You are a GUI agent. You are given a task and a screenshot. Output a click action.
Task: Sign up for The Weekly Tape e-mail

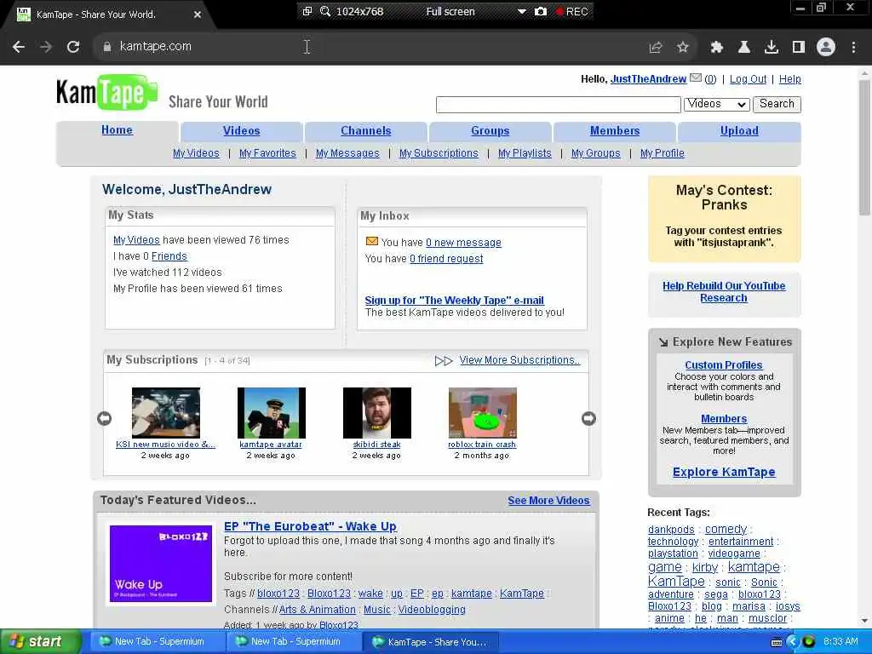pos(455,301)
